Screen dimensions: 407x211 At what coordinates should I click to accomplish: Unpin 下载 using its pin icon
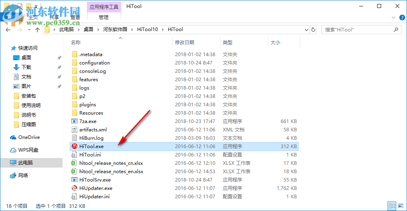click(59, 67)
